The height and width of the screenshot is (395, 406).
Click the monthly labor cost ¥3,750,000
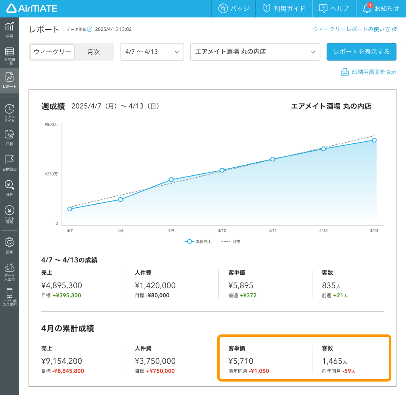(x=155, y=361)
